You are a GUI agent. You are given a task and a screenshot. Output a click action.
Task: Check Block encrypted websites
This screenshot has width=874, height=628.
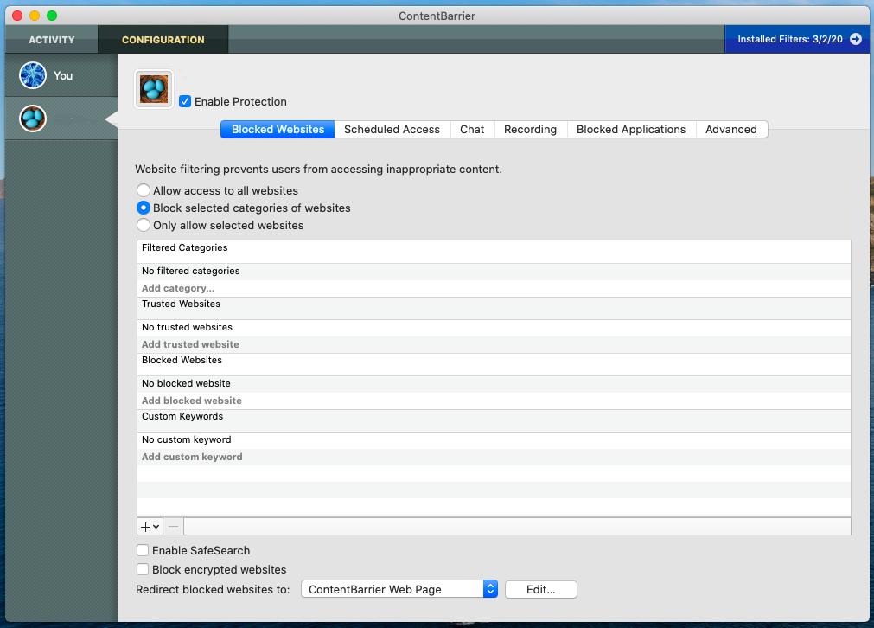[143, 569]
